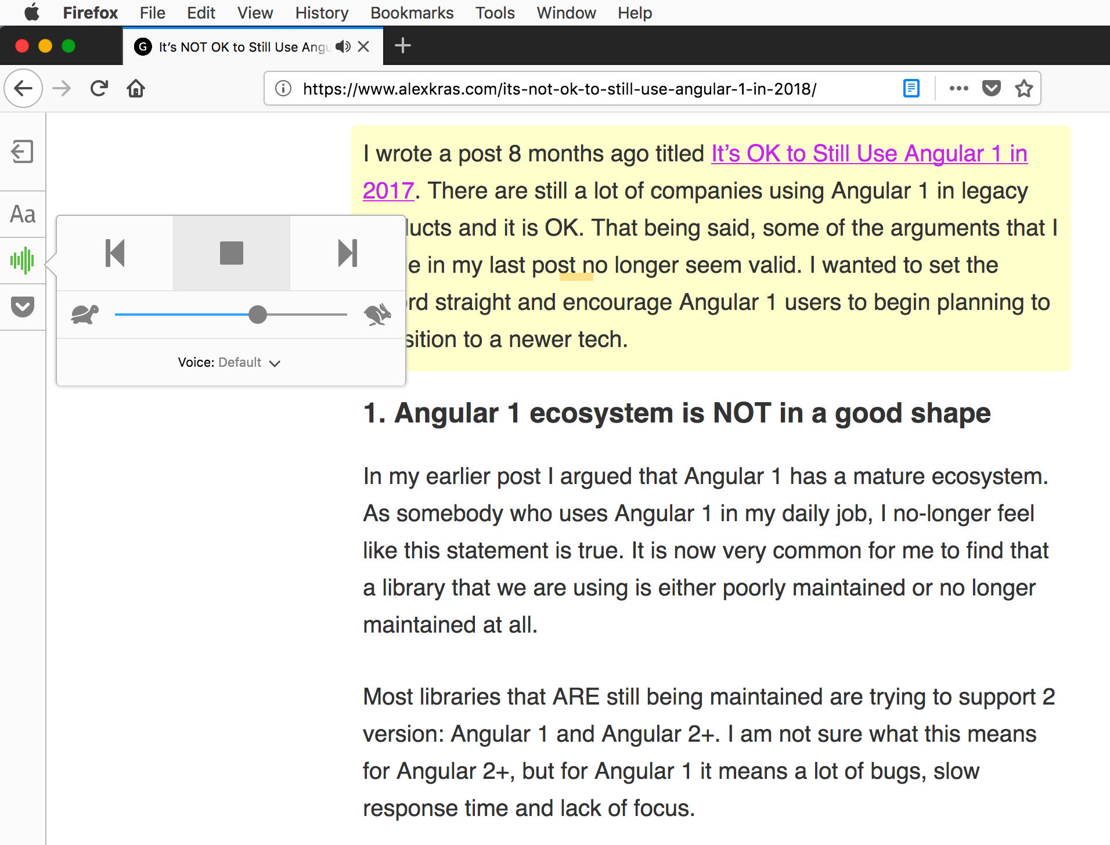Reload the current page
The width and height of the screenshot is (1110, 845).
pos(99,89)
